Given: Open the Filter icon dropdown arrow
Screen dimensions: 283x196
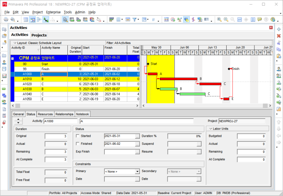Looking at the screenshot, I should click(138, 19).
